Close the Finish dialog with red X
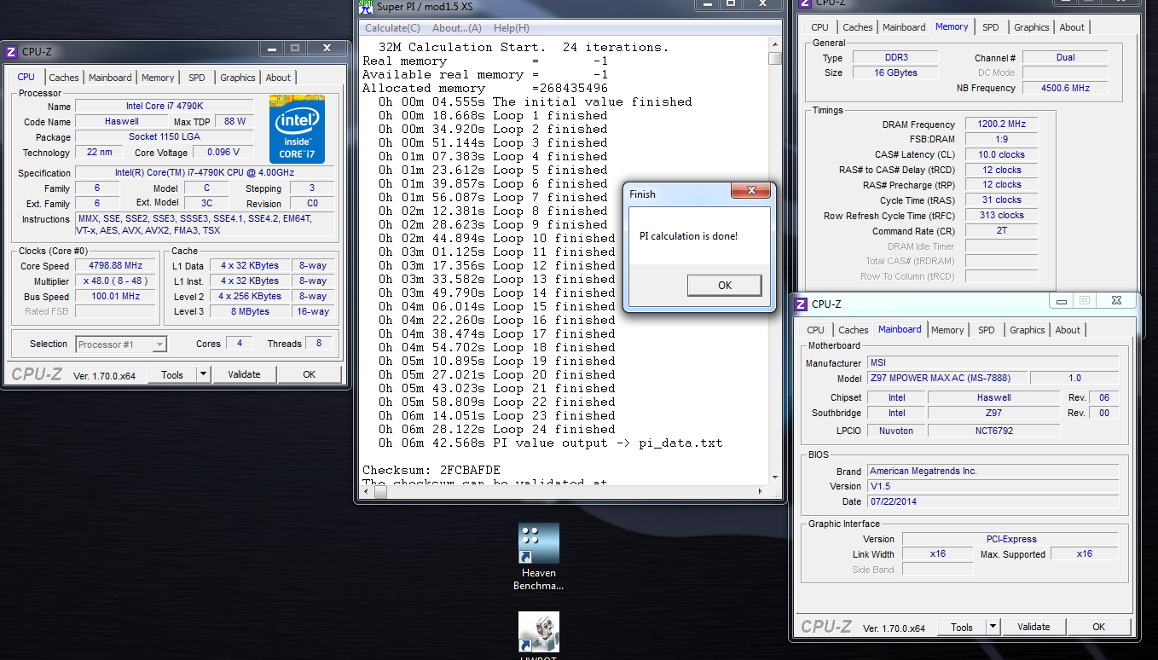 750,192
